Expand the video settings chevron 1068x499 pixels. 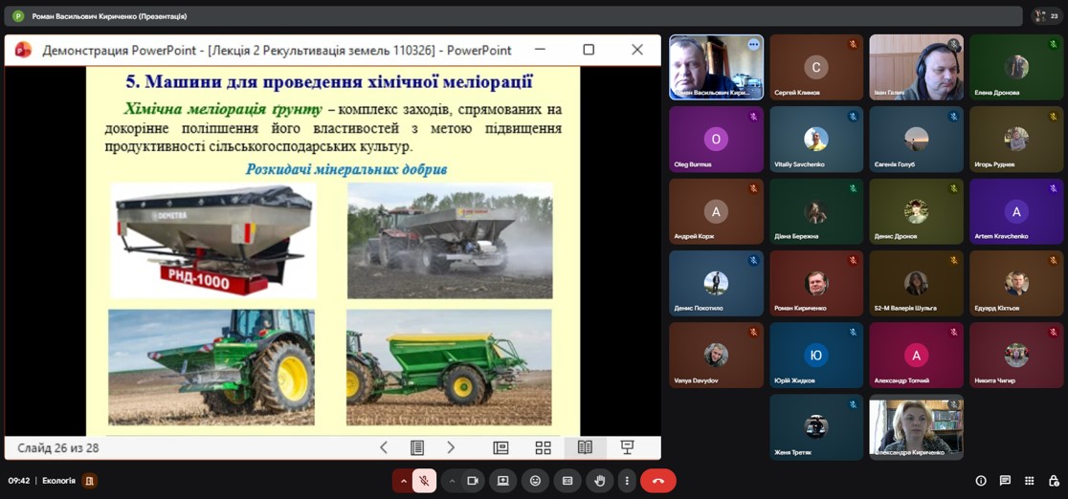(451, 481)
